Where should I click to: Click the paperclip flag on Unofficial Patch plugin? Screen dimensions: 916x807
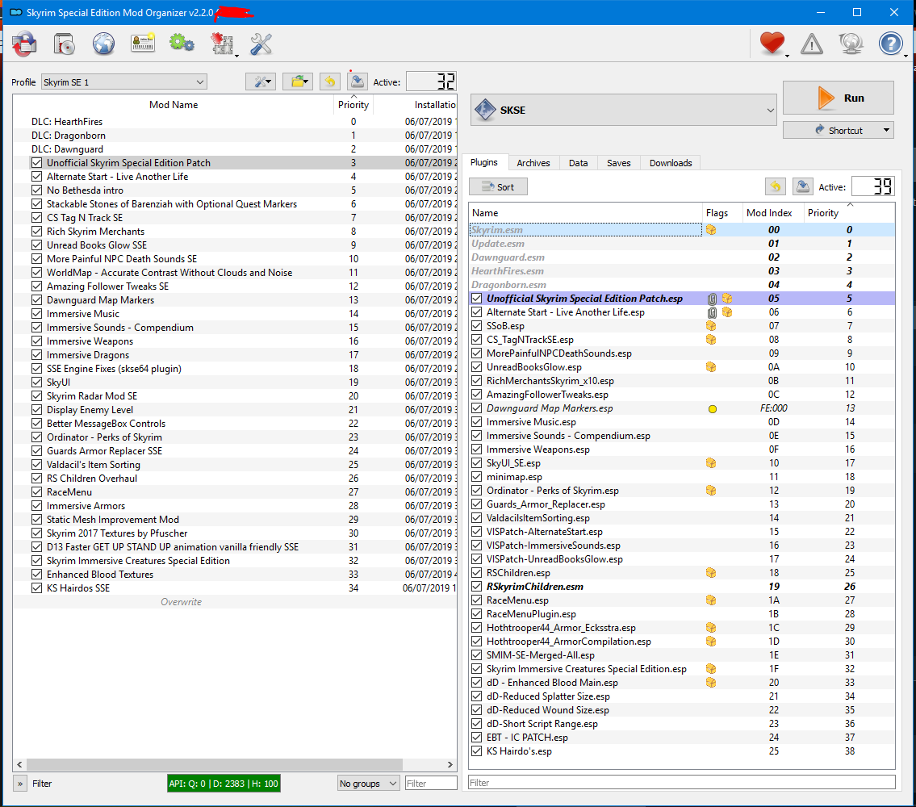coord(712,299)
